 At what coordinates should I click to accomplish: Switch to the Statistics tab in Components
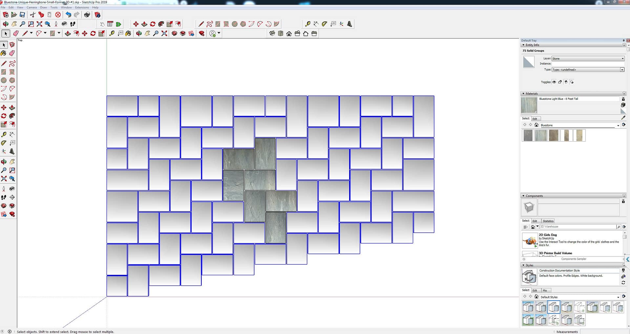pos(548,221)
